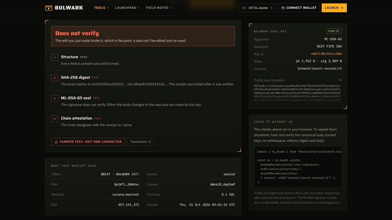
Task: Click the Creator address 4WnkZE…HqA2mP
Action: (x=222, y=184)
